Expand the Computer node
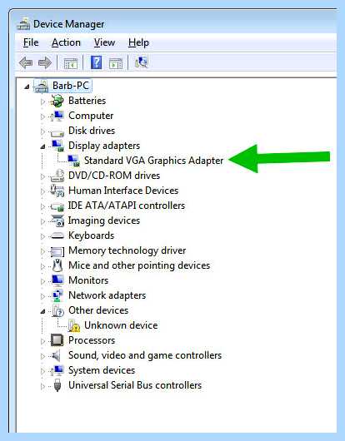 pyautogui.click(x=42, y=116)
